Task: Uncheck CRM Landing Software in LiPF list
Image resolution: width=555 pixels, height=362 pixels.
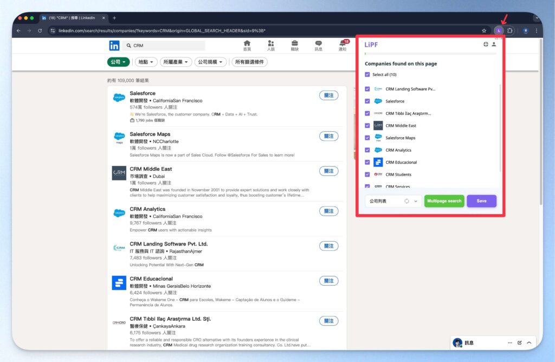Action: tap(367, 89)
